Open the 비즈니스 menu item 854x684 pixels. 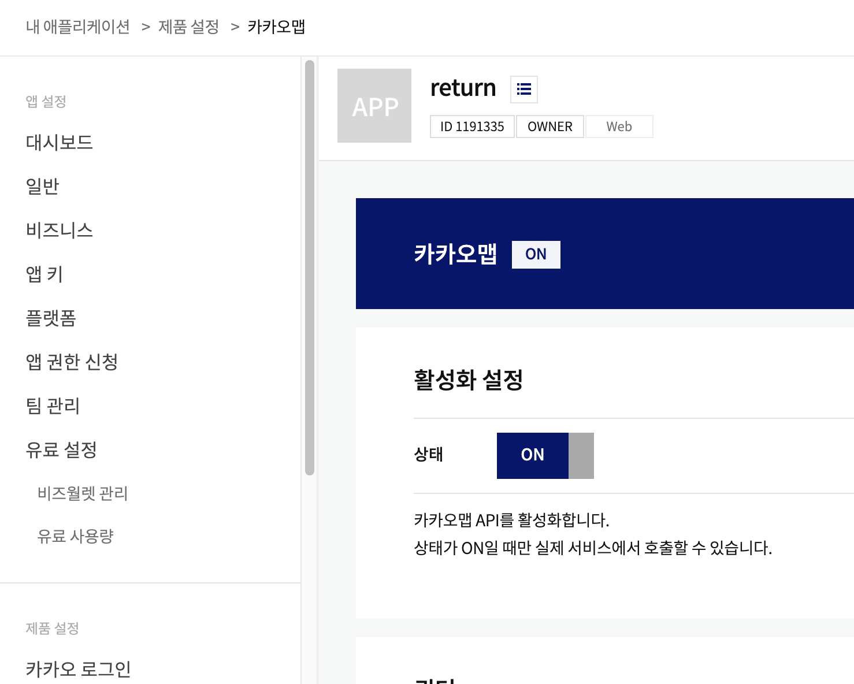tap(60, 230)
